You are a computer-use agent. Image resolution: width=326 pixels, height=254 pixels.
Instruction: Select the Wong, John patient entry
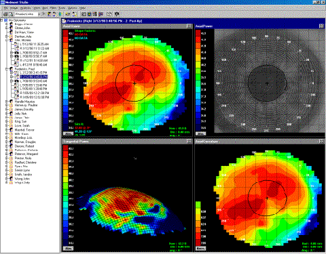click(x=22, y=179)
